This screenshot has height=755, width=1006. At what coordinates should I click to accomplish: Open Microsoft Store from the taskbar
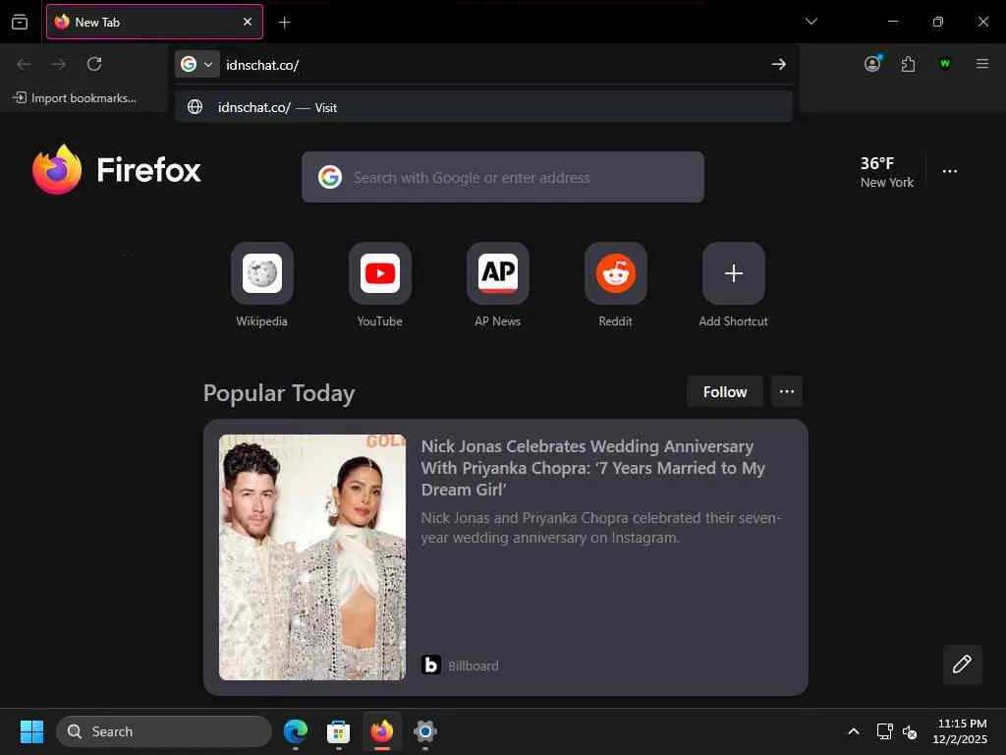click(x=338, y=731)
